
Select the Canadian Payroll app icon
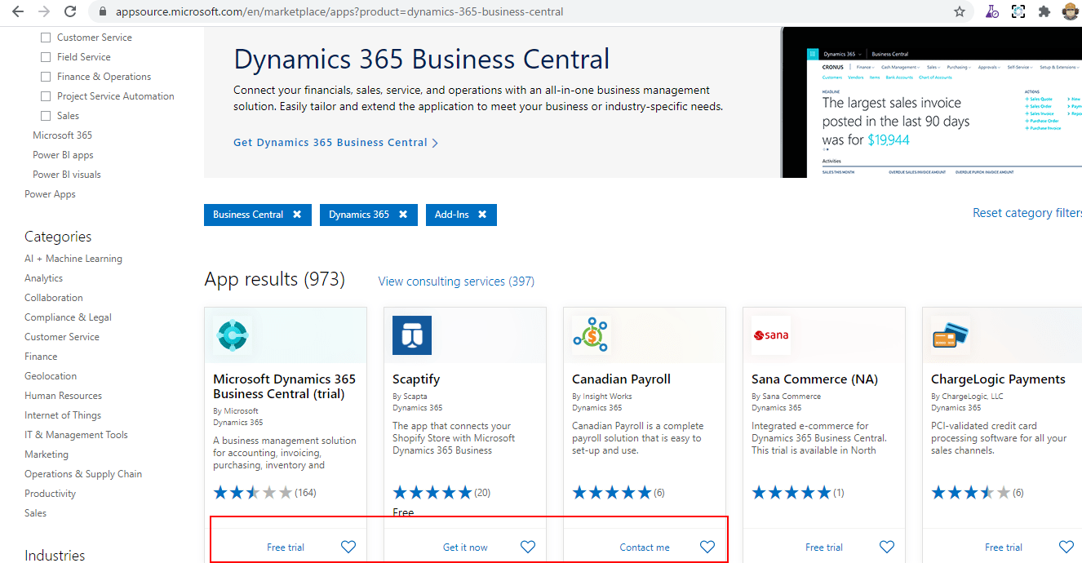click(x=591, y=335)
